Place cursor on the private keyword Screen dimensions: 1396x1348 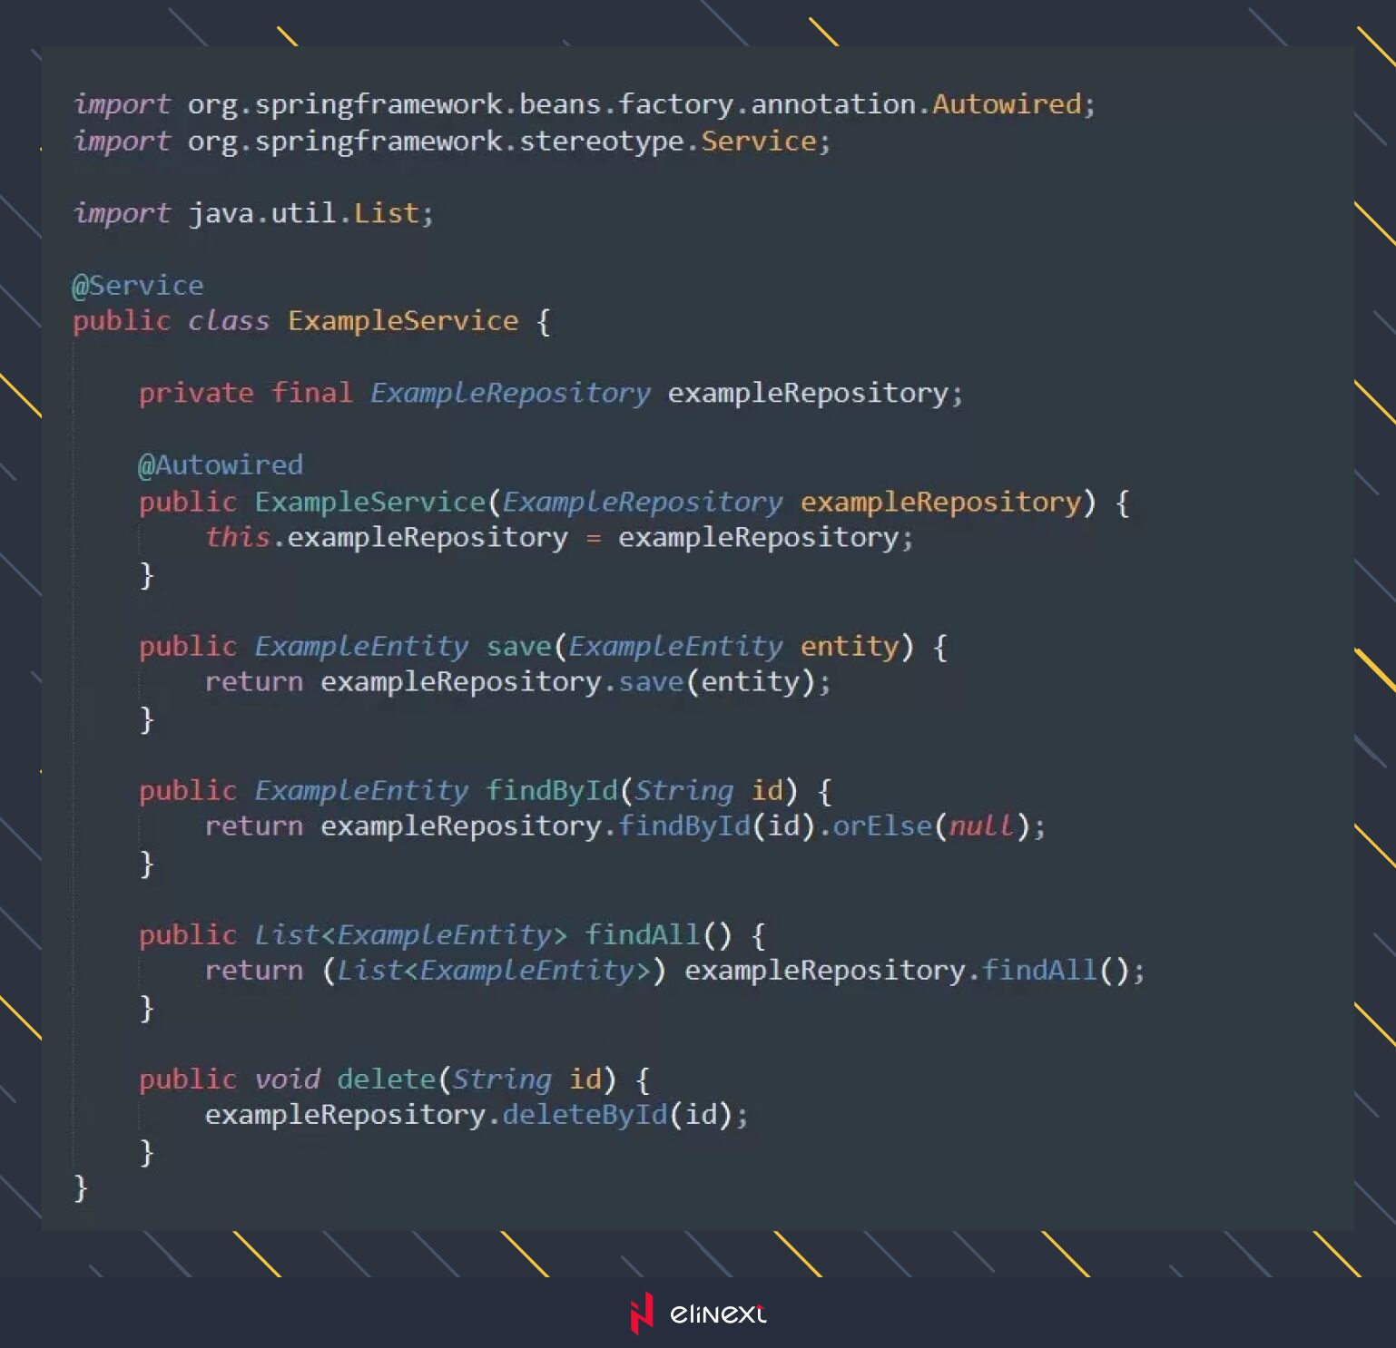coord(196,393)
